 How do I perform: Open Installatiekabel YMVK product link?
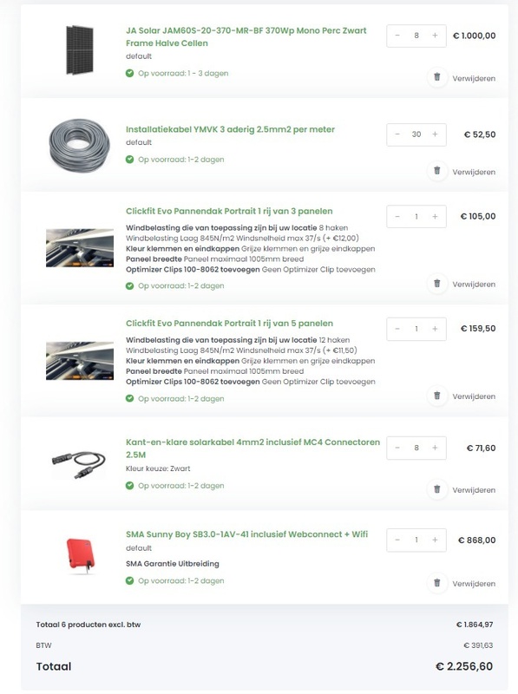point(229,128)
